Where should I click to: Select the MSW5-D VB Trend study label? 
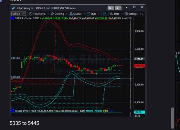47,111
